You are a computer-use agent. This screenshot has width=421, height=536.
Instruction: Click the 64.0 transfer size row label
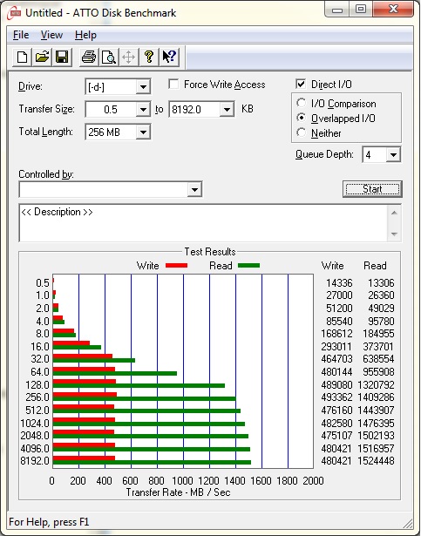coord(40,371)
